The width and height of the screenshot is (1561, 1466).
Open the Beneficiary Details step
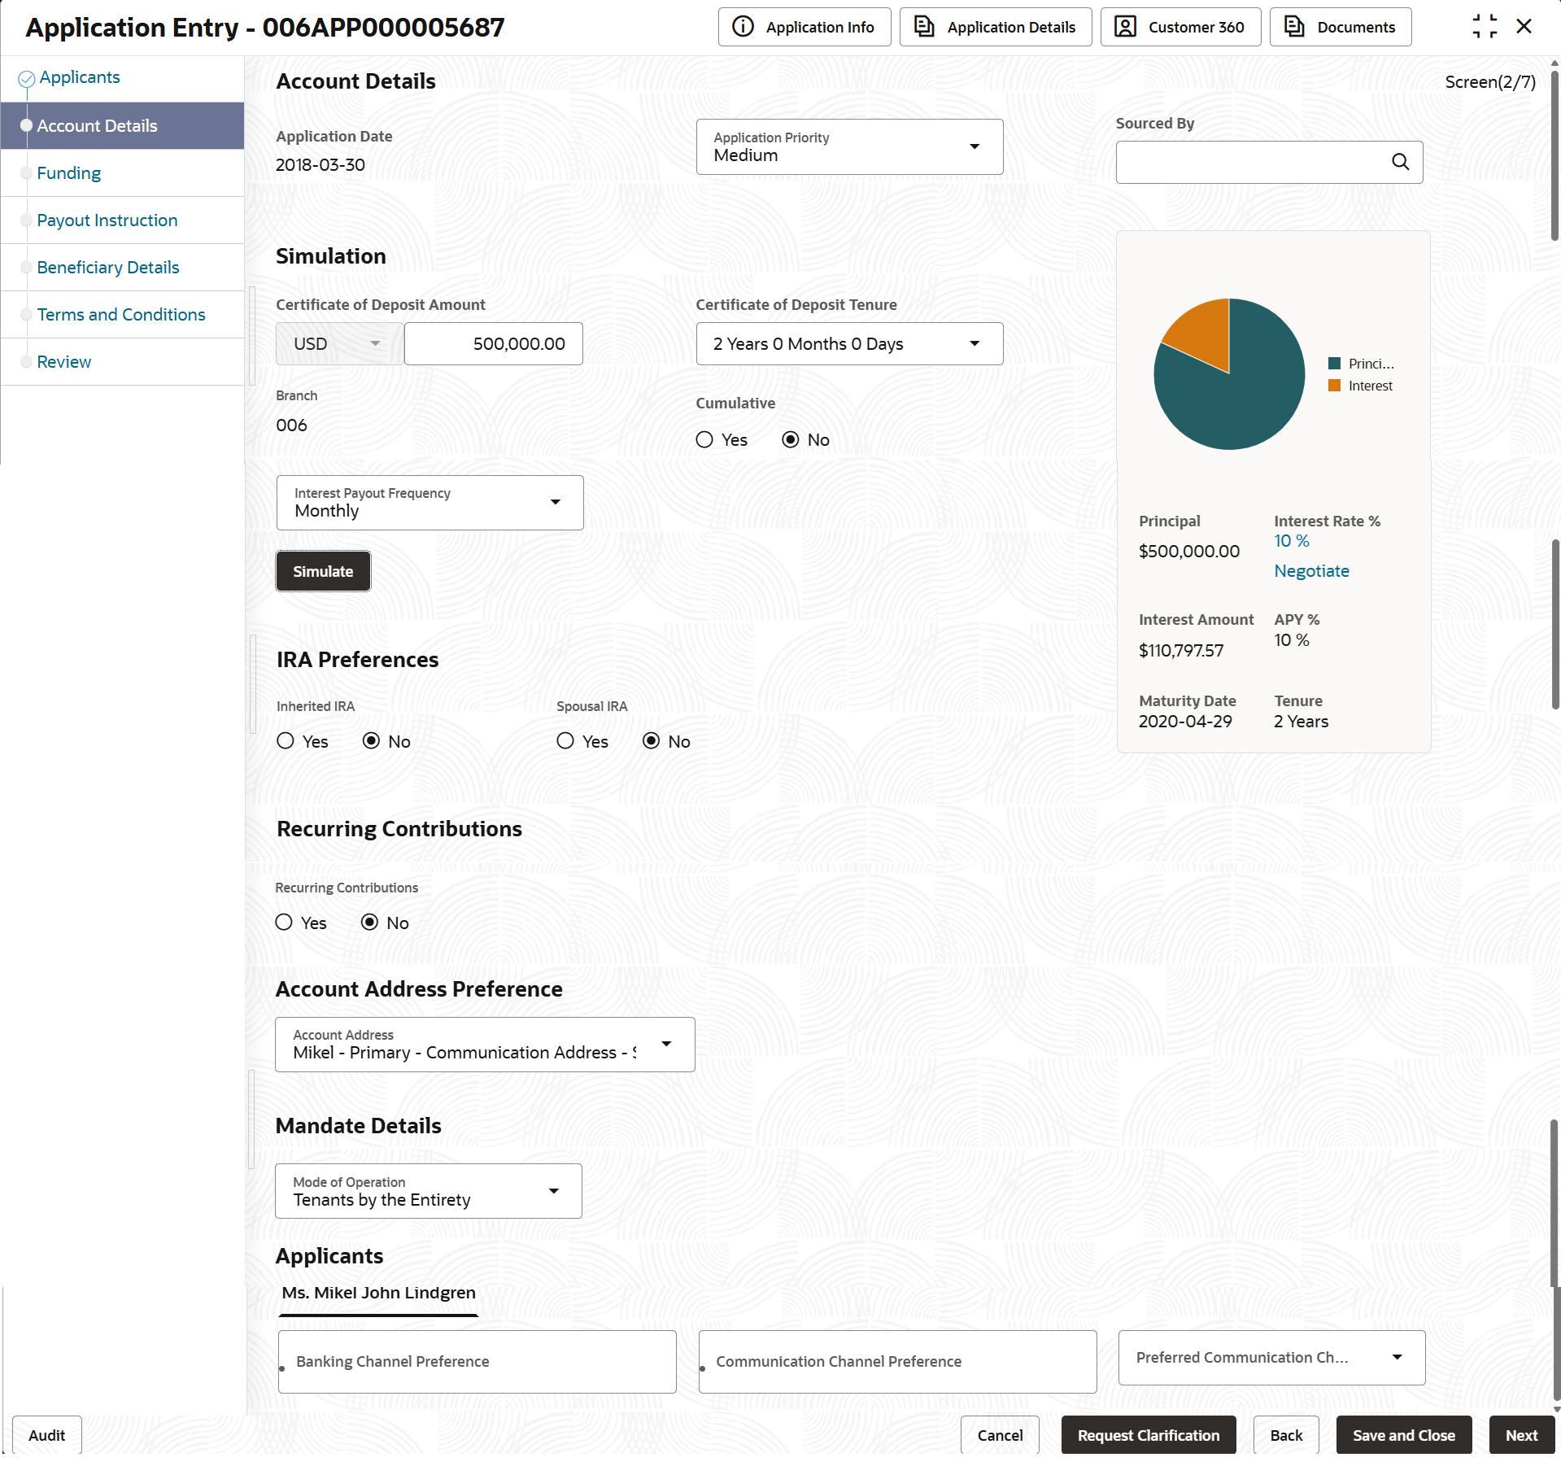108,268
